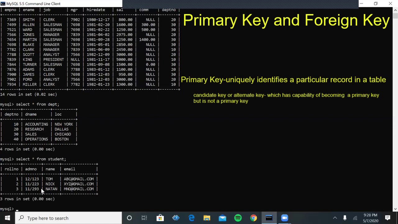This screenshot has height=224, width=398.
Task: Click the MNO@GMAIL.COM email cell
Action: 79,189
